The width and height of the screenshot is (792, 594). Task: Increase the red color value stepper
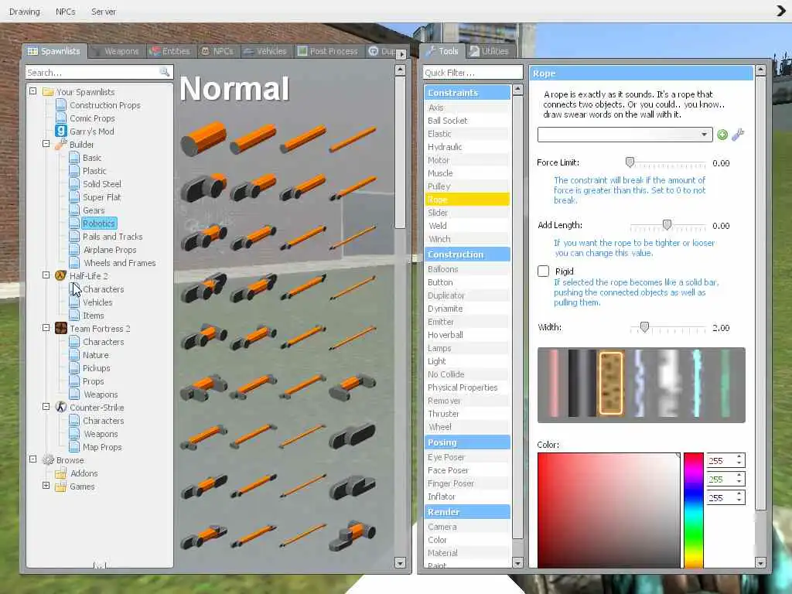(739, 457)
